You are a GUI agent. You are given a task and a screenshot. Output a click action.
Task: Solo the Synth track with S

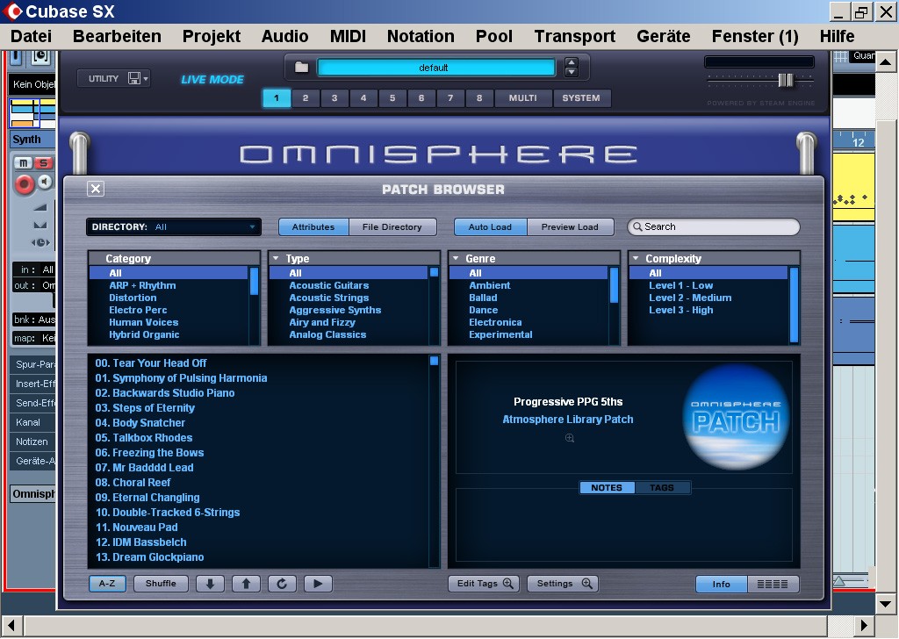pos(43,163)
